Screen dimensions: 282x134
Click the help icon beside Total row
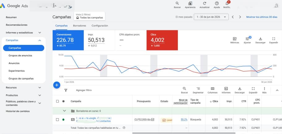pyautogui.click(x=124, y=128)
